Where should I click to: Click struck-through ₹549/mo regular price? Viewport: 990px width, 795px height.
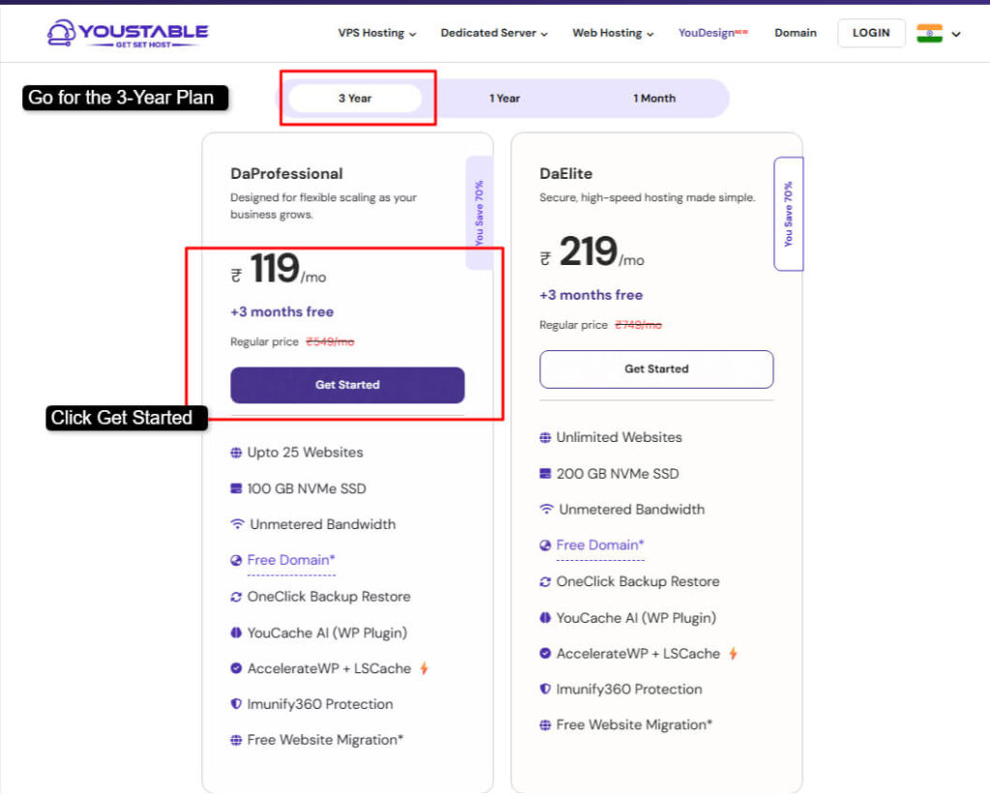331,342
